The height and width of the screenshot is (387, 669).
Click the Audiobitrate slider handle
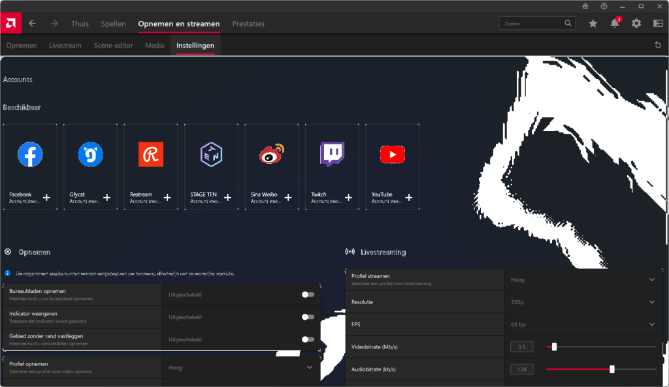[x=612, y=369]
